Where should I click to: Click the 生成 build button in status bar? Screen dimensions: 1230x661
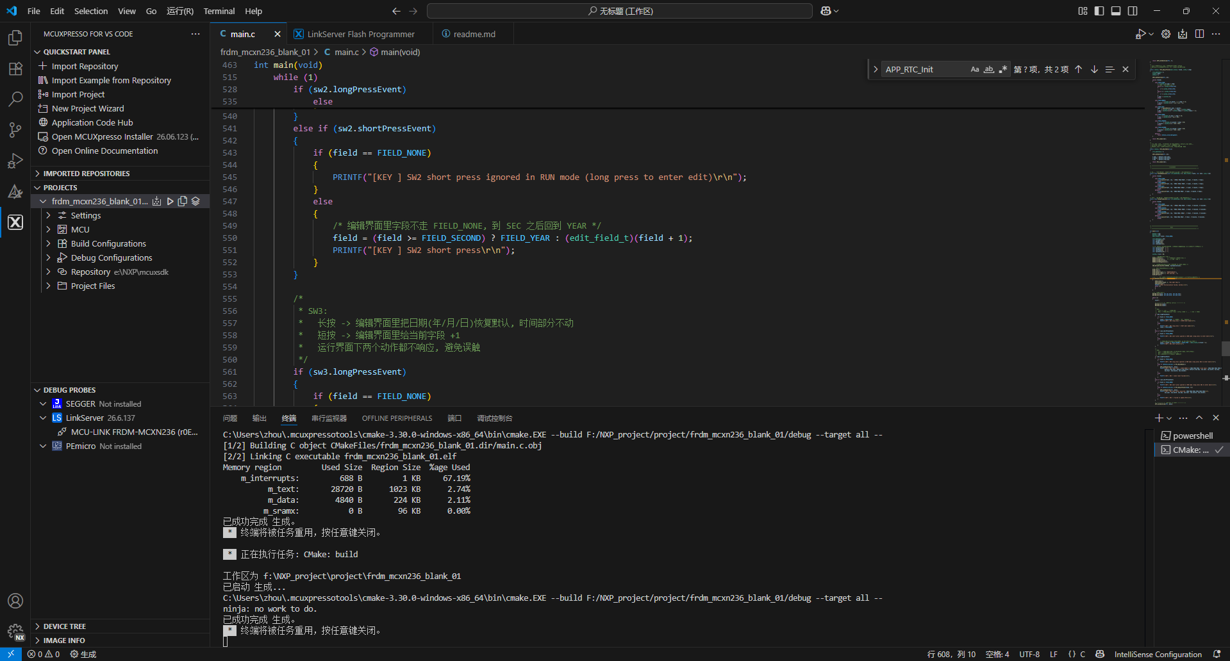pyautogui.click(x=83, y=654)
